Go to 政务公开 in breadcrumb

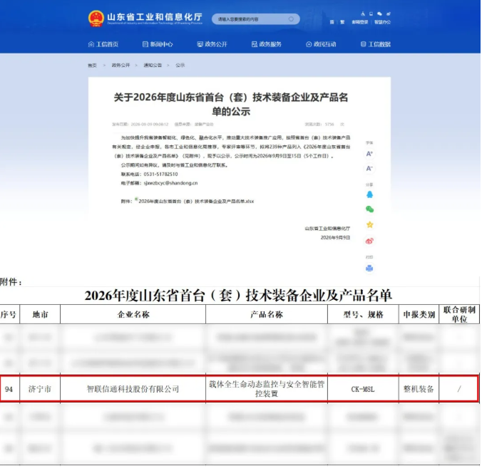pyautogui.click(x=120, y=66)
